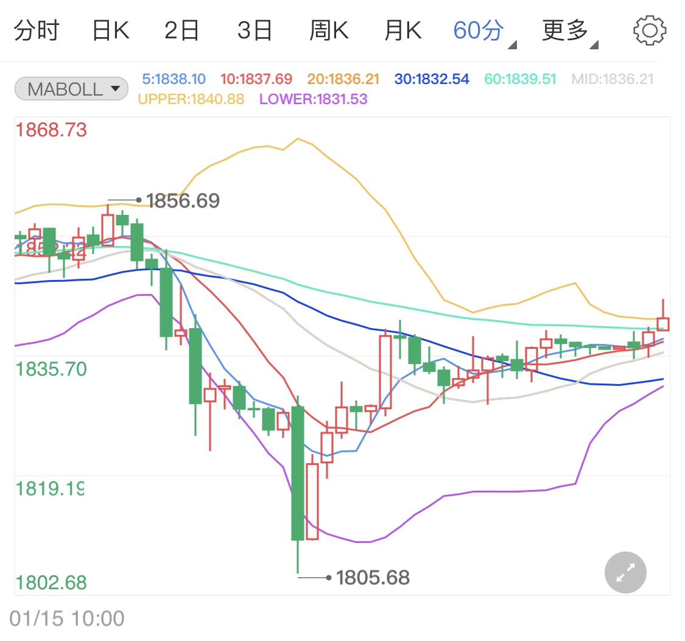Select the 60分 timeframe tab

(479, 30)
